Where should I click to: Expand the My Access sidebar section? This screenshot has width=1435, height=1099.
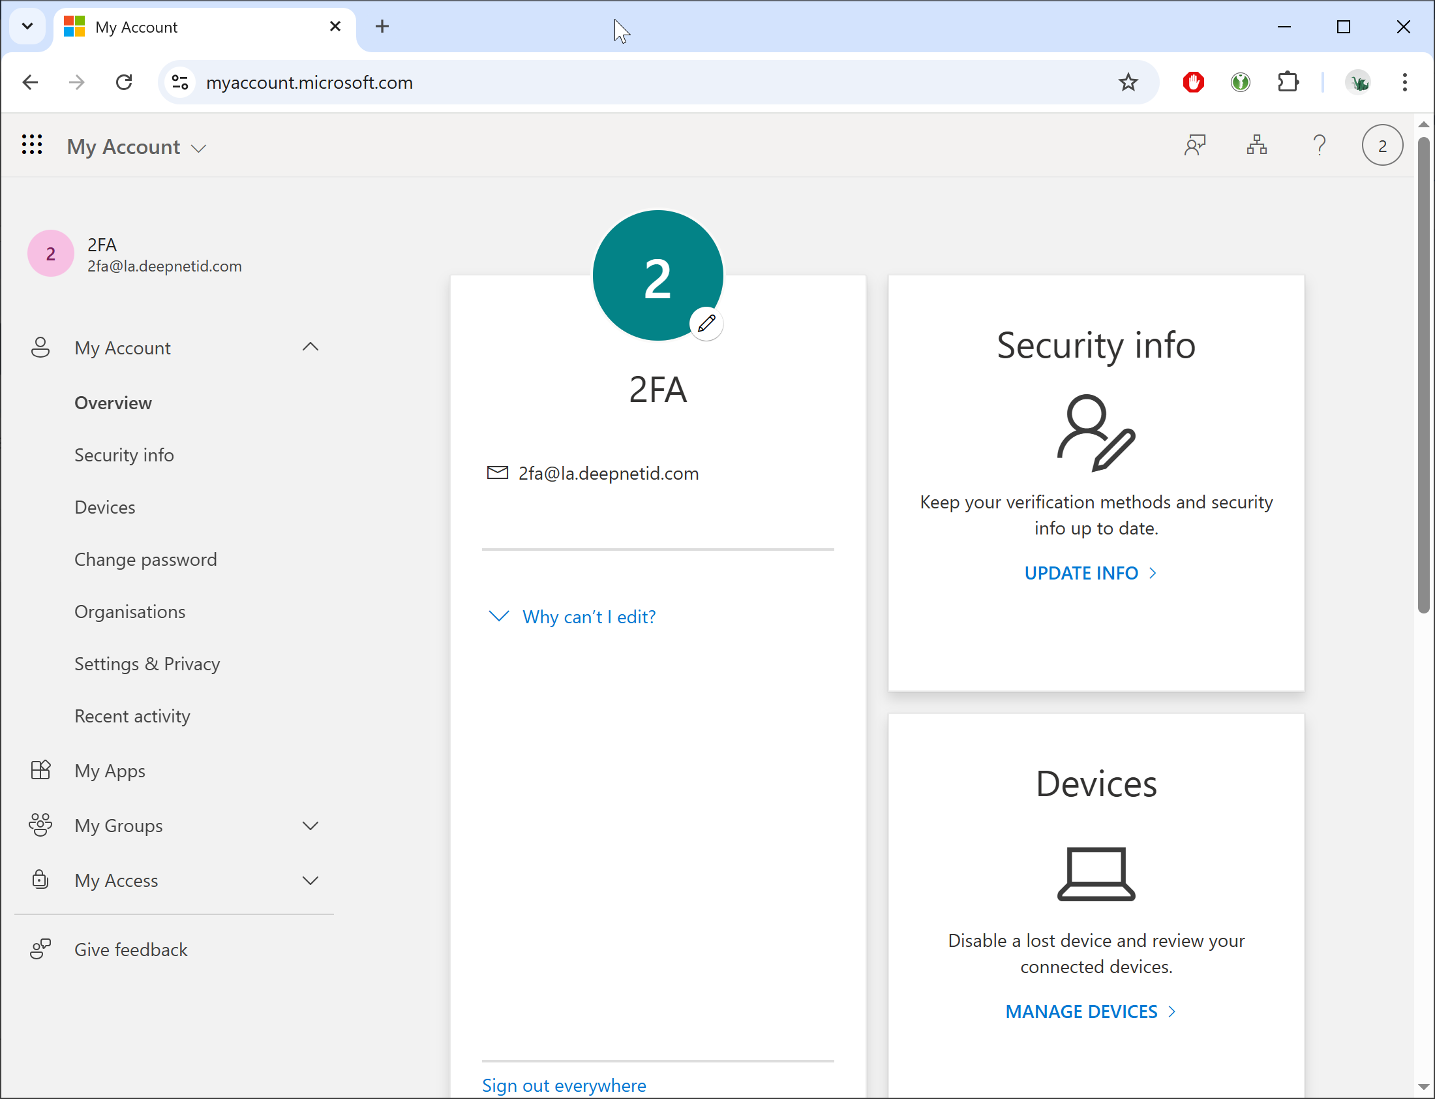(310, 880)
